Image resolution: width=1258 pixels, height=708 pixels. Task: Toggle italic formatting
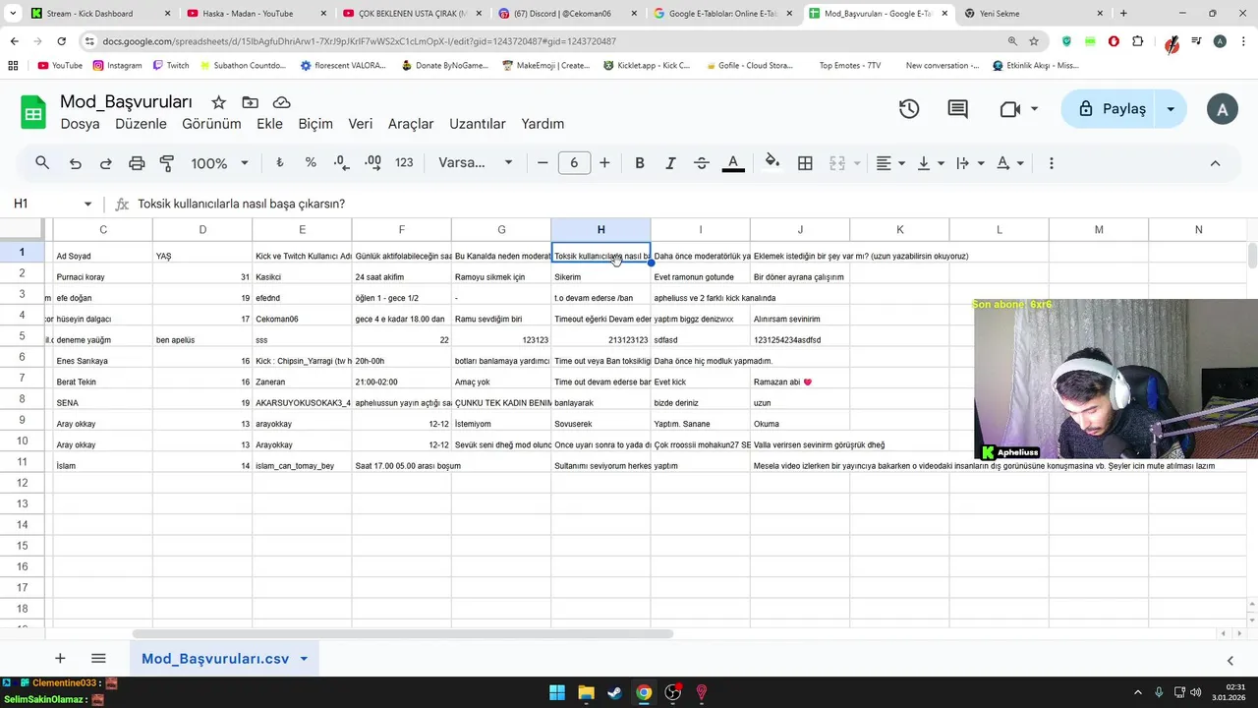tap(670, 163)
